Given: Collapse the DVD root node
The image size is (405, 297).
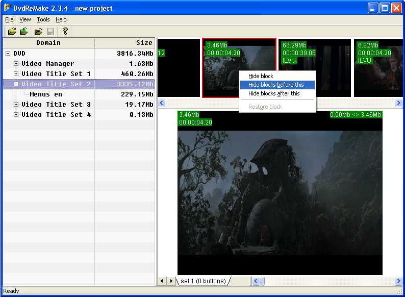Looking at the screenshot, I should pos(8,54).
